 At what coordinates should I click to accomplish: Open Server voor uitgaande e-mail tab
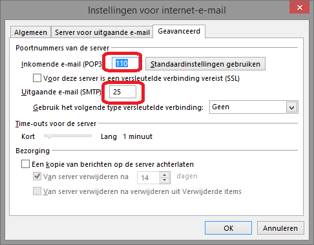pyautogui.click(x=102, y=32)
